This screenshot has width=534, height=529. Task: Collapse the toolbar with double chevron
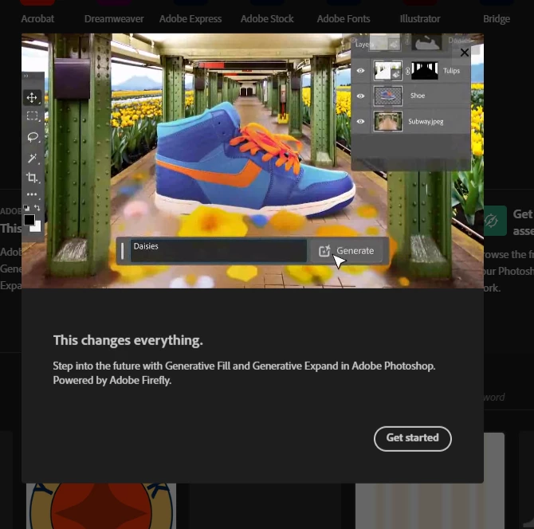pos(26,76)
